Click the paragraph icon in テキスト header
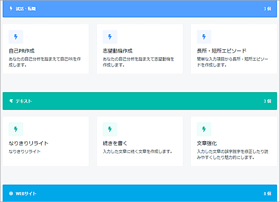Image resolution: width=280 pixels, height=202 pixels. [11, 101]
